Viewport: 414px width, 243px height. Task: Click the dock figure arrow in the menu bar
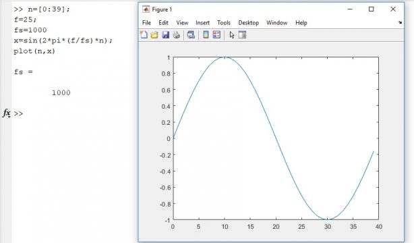pyautogui.click(x=400, y=23)
